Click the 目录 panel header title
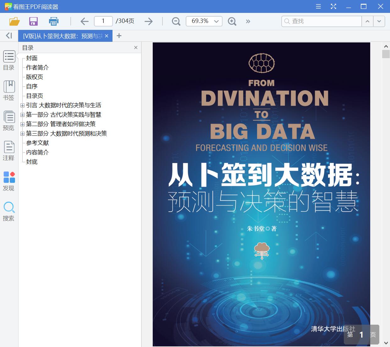The height and width of the screenshot is (347, 390). pos(28,48)
